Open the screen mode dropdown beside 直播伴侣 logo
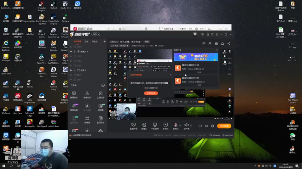302x169 pixels. 96,34
